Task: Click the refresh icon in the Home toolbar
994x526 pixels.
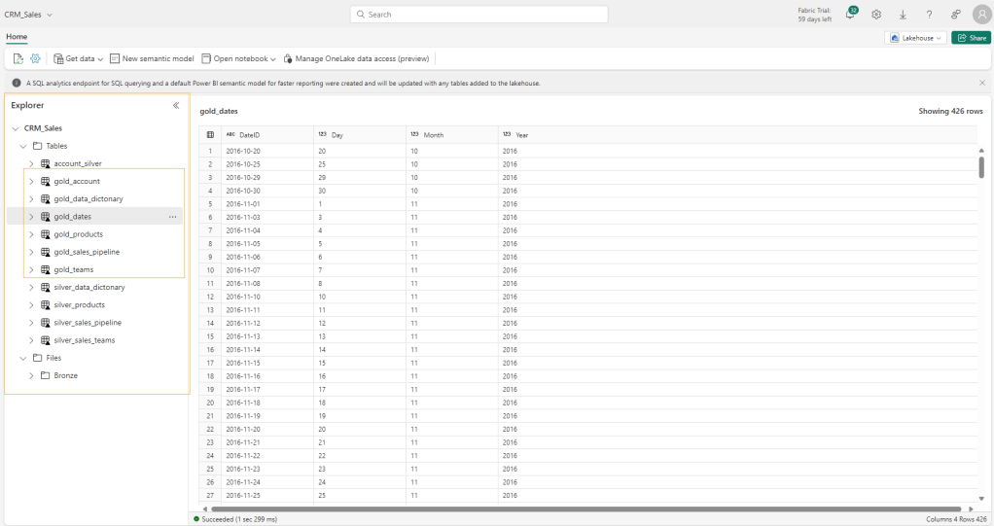Action: tap(19, 58)
